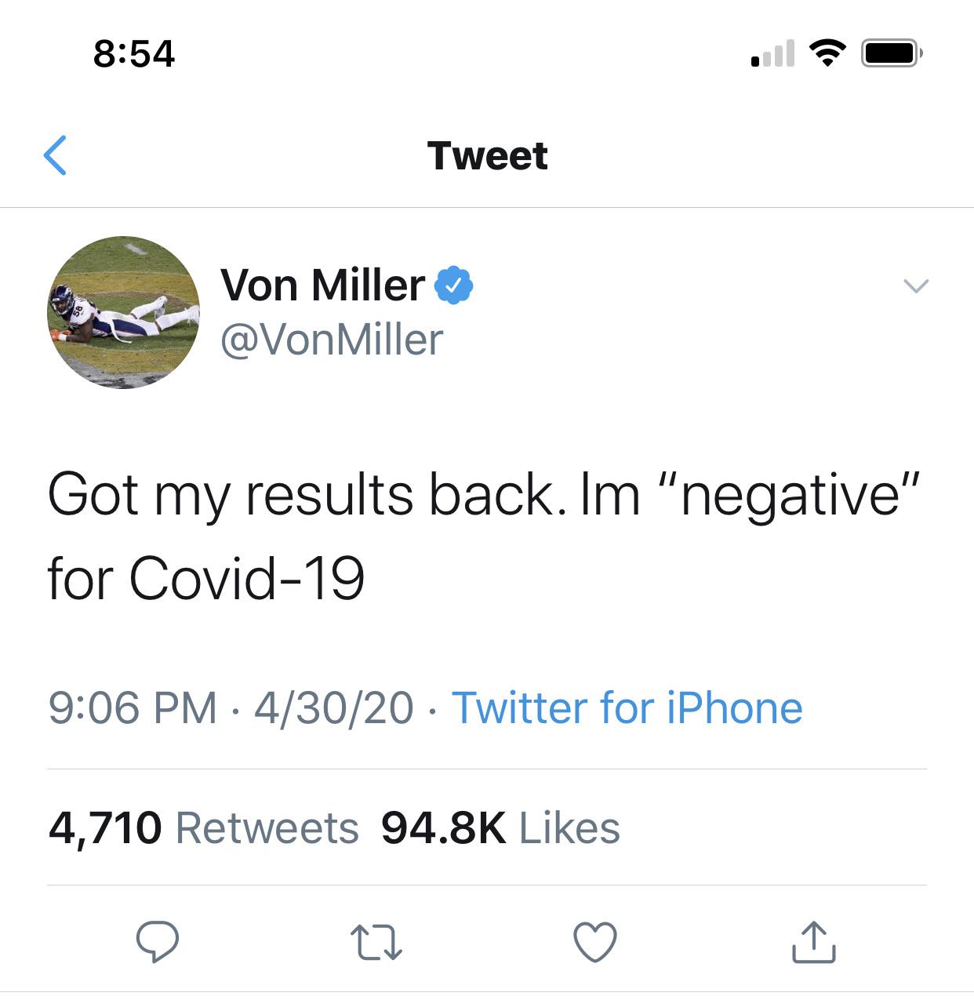This screenshot has height=1000, width=974.
Task: Click the blue verified badge
Action: click(x=453, y=284)
